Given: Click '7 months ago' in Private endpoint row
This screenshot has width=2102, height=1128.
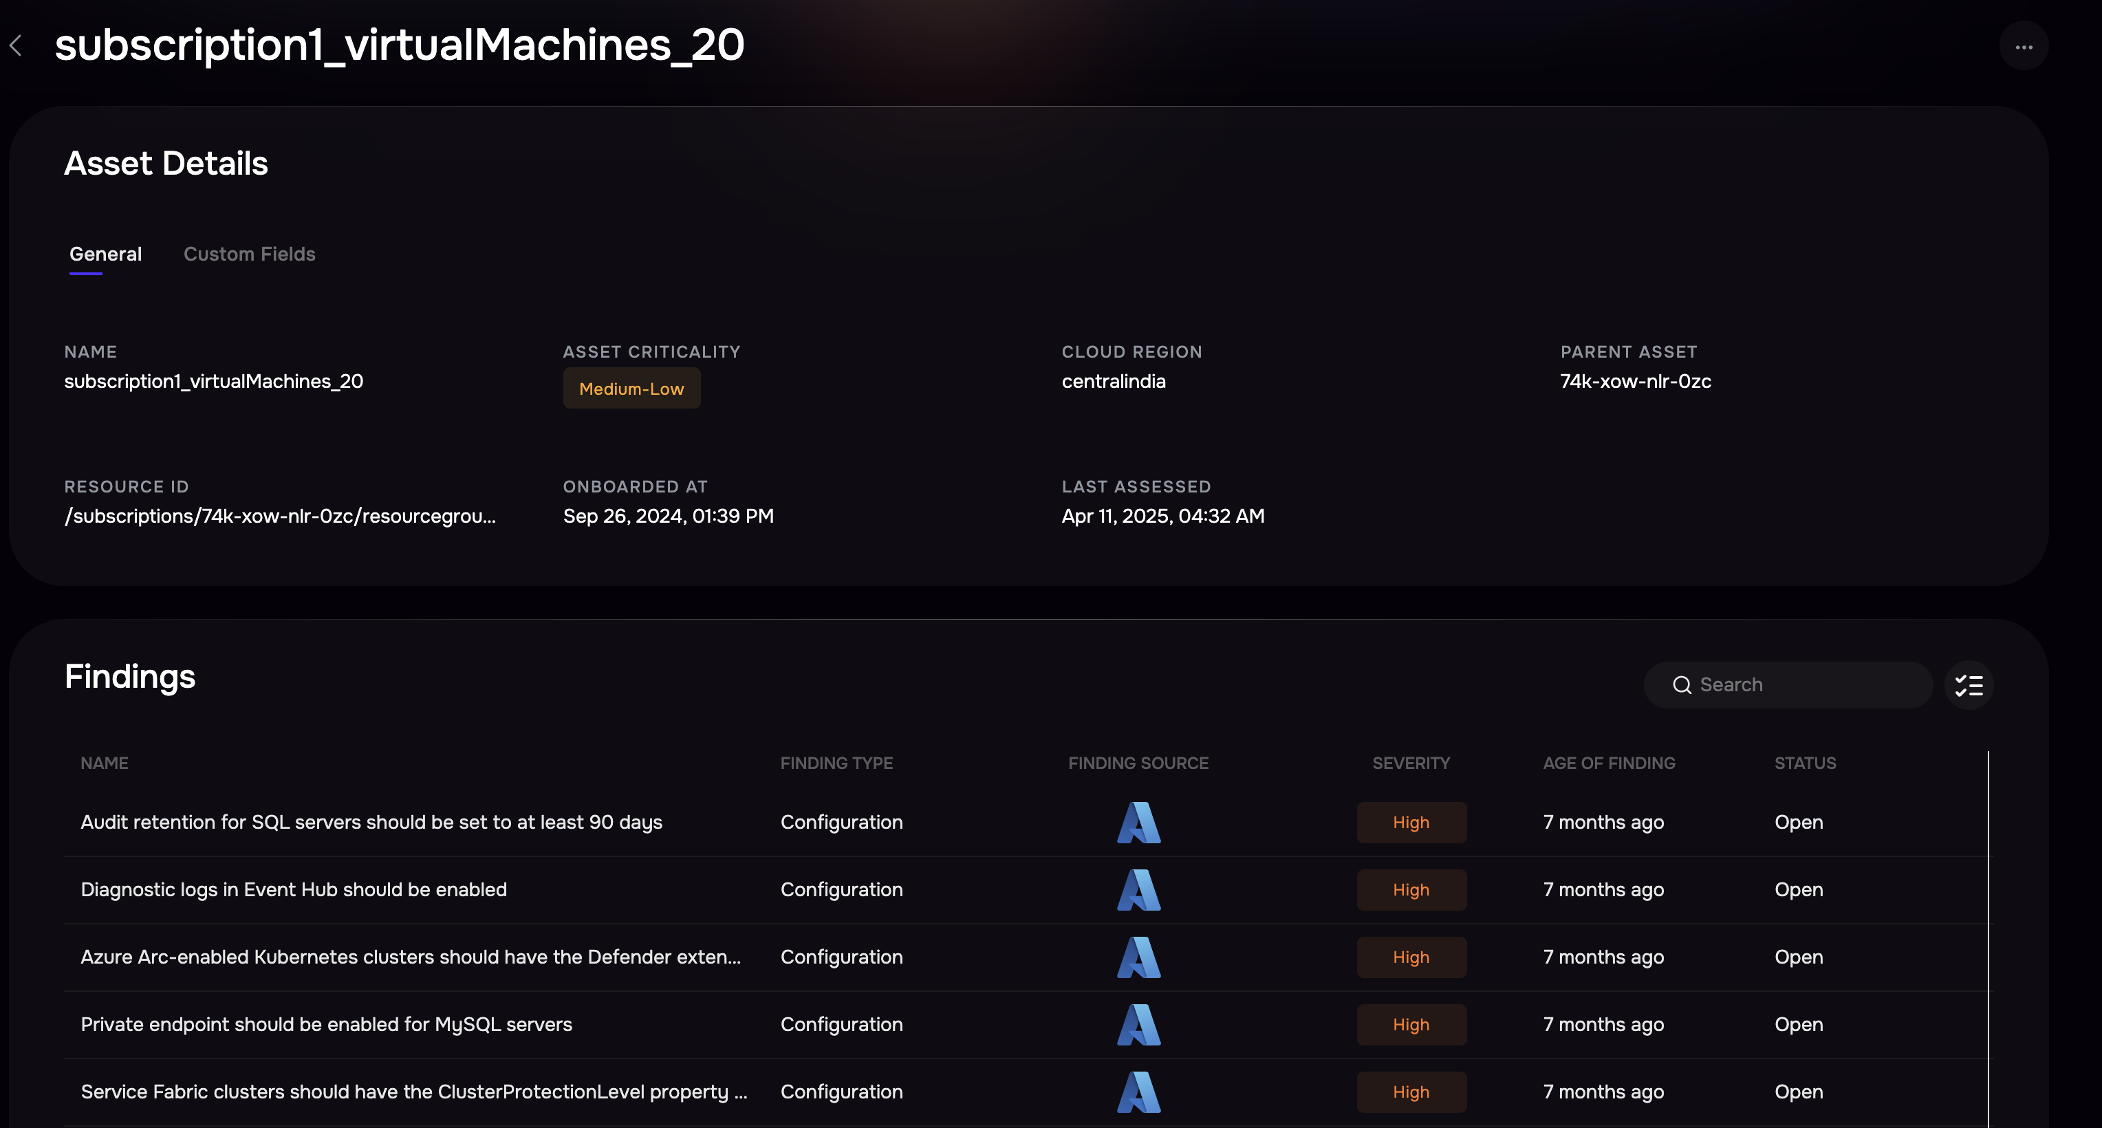Looking at the screenshot, I should [x=1603, y=1024].
